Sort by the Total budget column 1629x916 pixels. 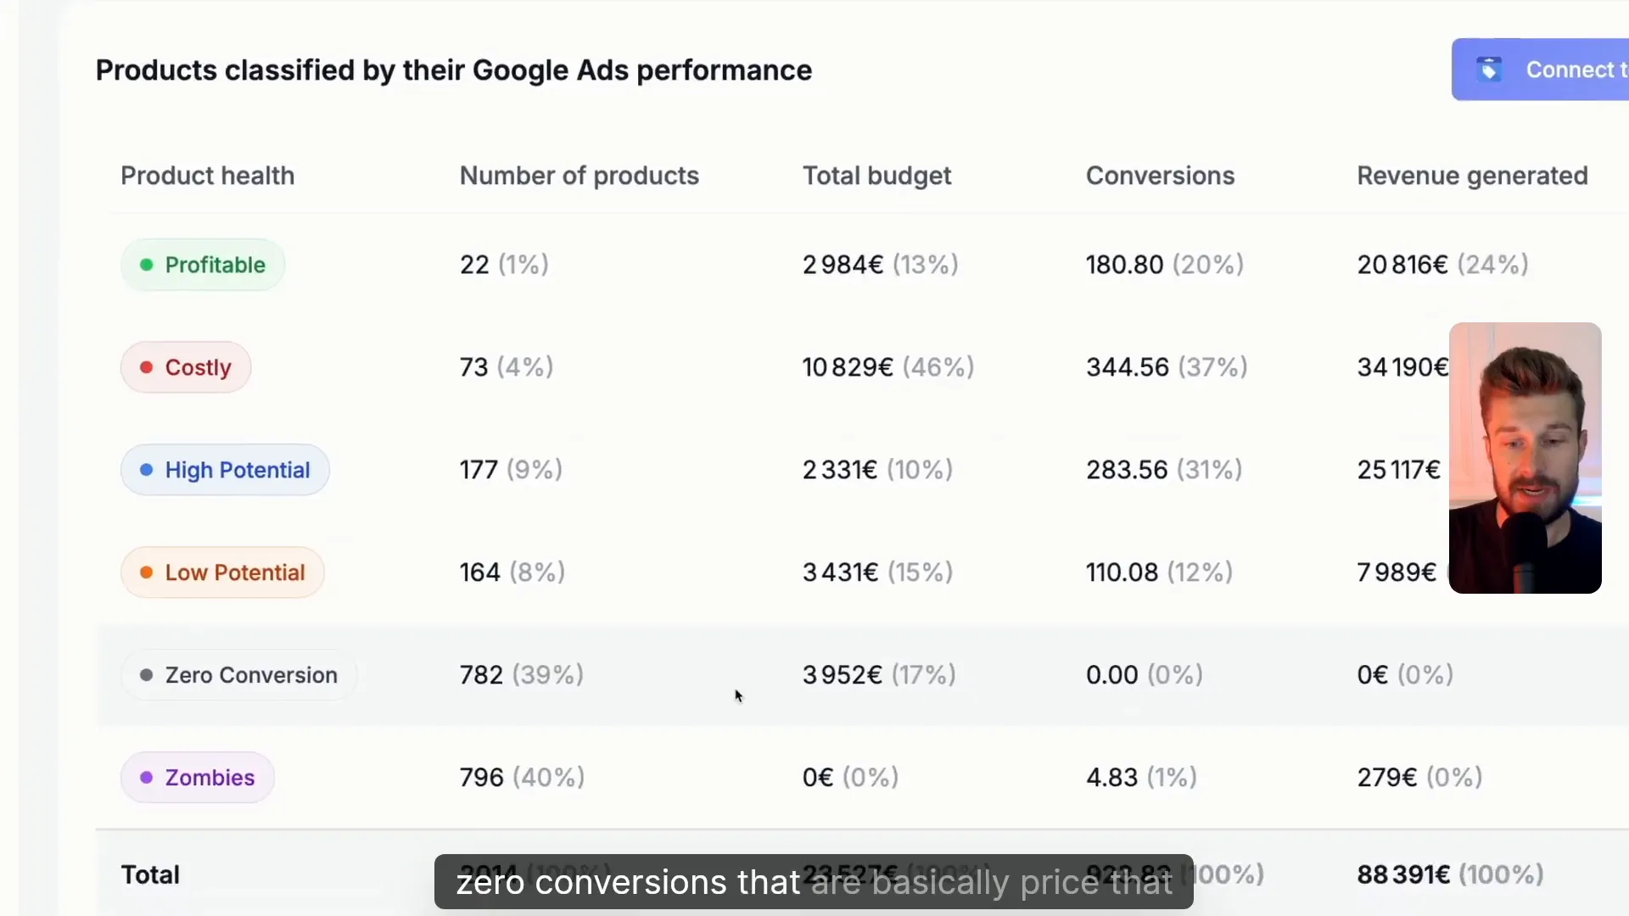876,176
